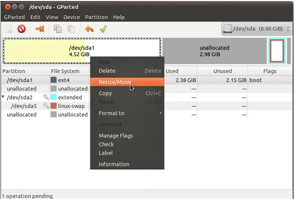Select the unallocated row below /dev/sda1
The height and width of the screenshot is (199, 294).
coord(146,88)
